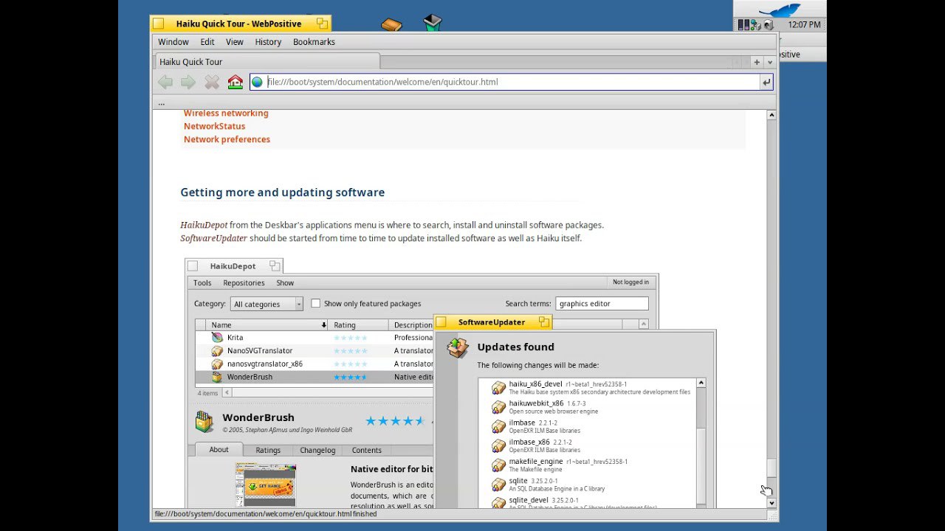Click 'graphics editor' search field in picture
This screenshot has height=531, width=945.
[602, 303]
